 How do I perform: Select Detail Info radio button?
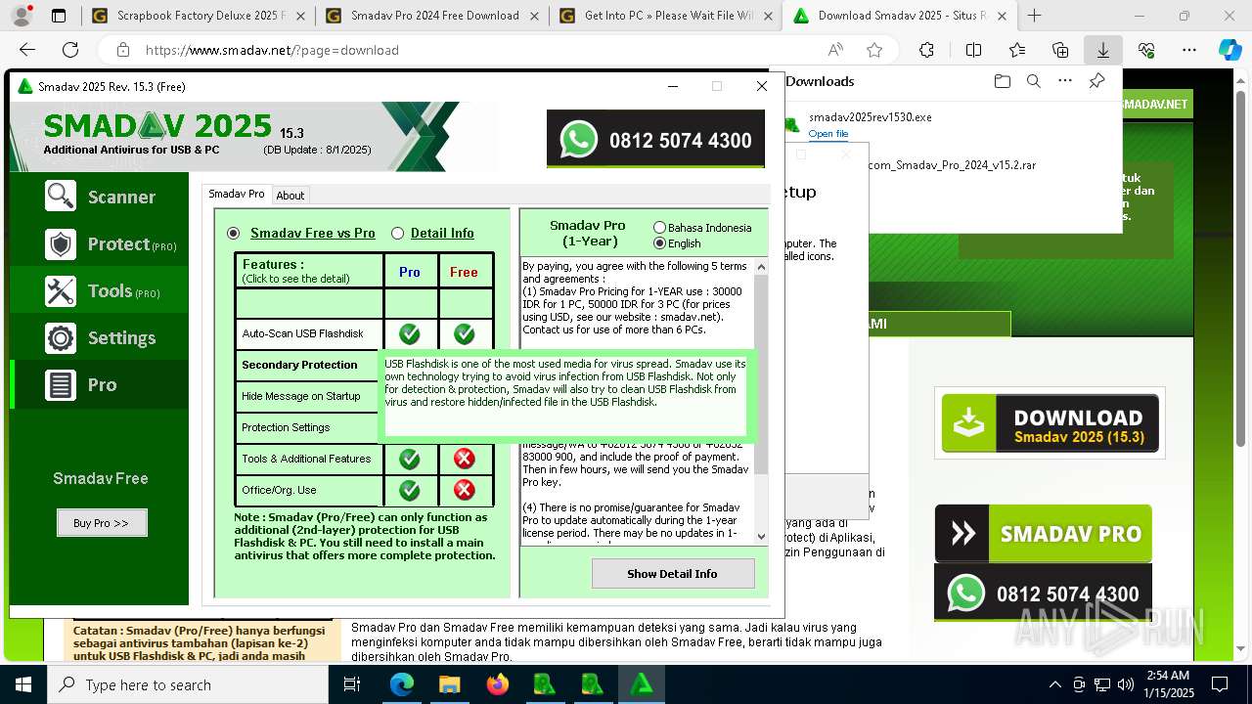[x=397, y=233]
